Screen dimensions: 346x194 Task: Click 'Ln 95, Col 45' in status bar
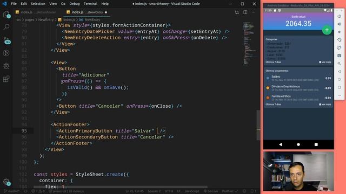tap(135, 191)
